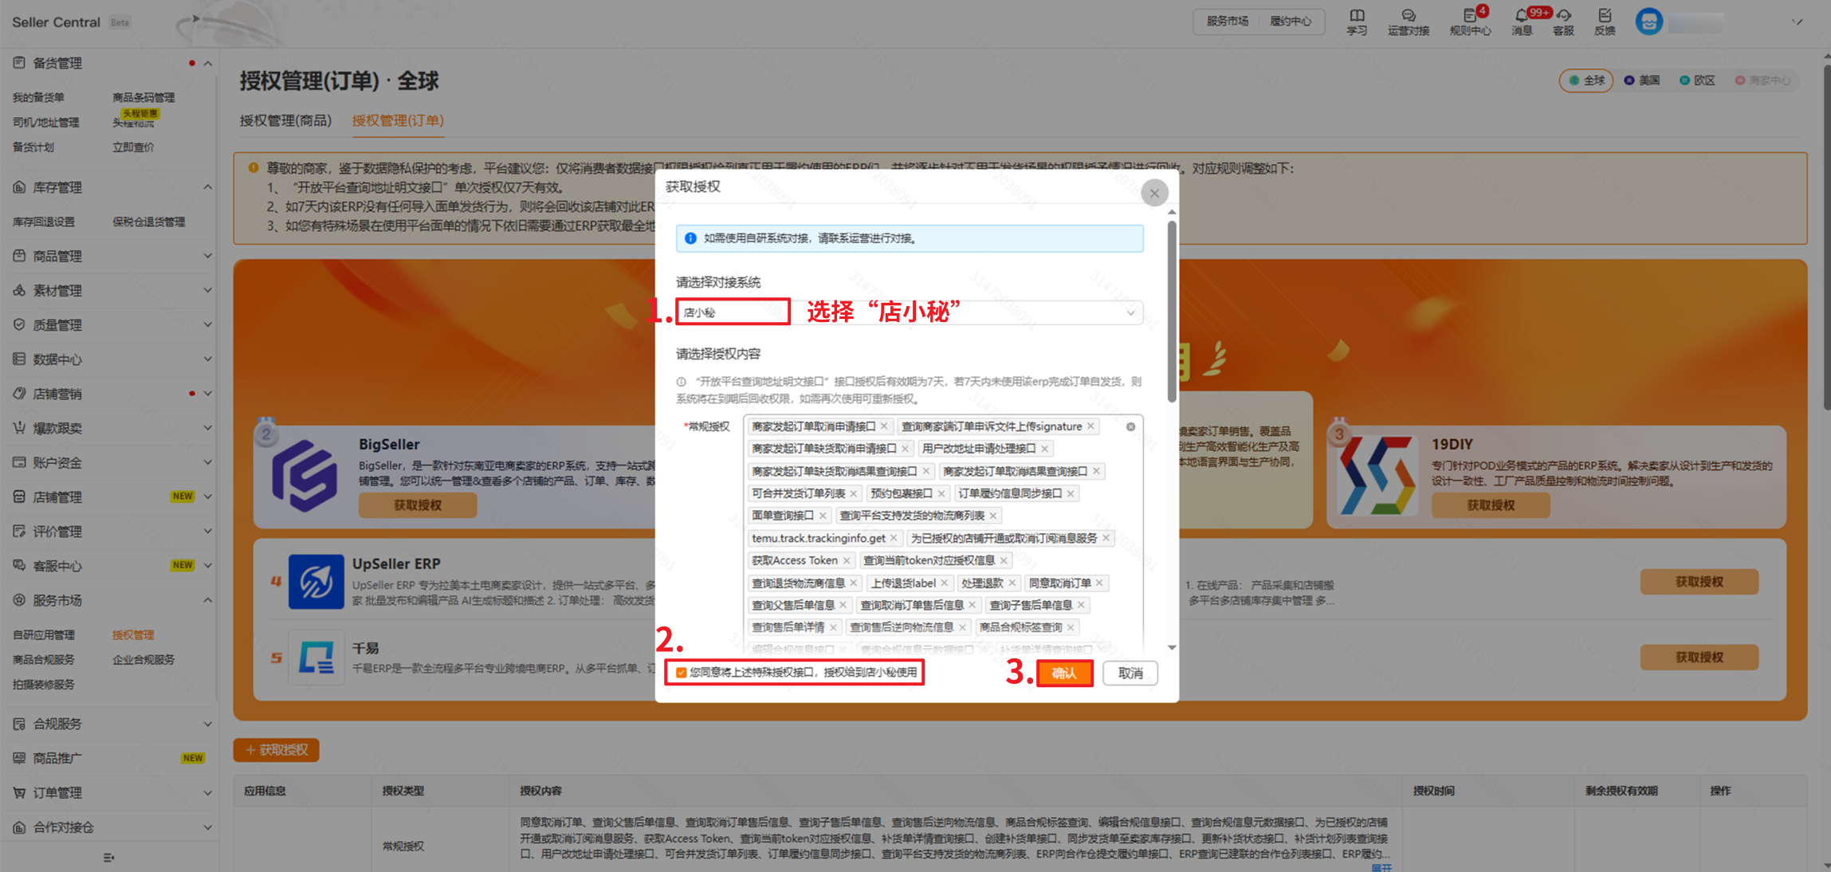Click the user avatar icon
This screenshot has width=1831, height=872.
click(x=1648, y=21)
